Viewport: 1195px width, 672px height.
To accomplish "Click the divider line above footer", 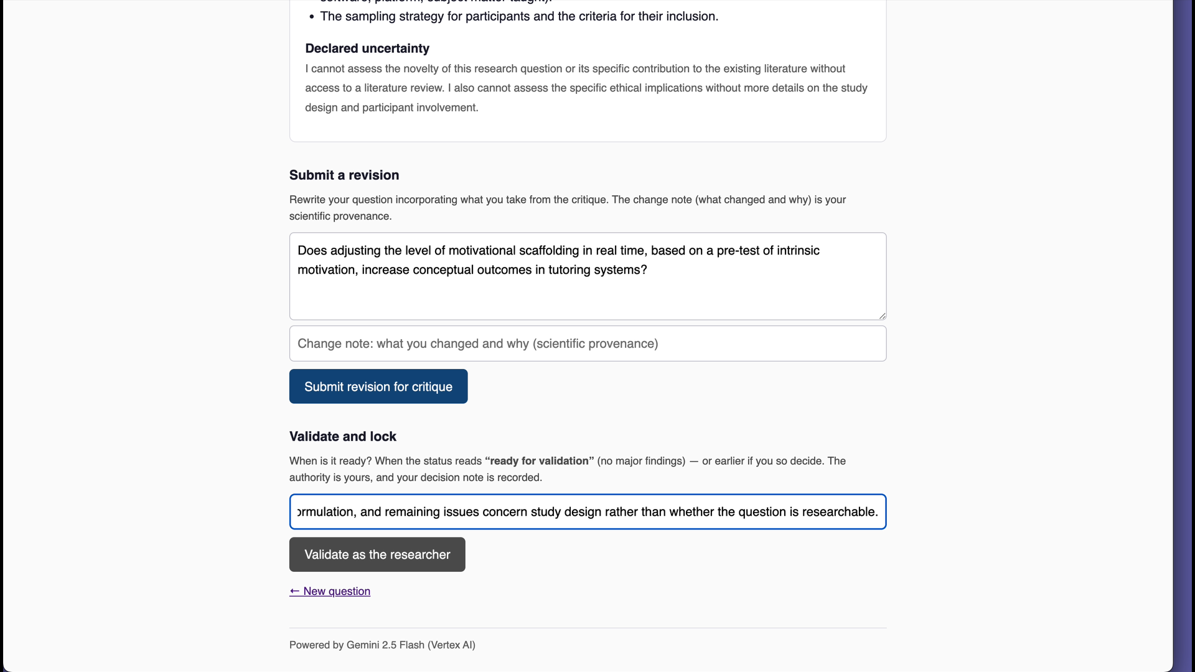I will click(x=588, y=628).
